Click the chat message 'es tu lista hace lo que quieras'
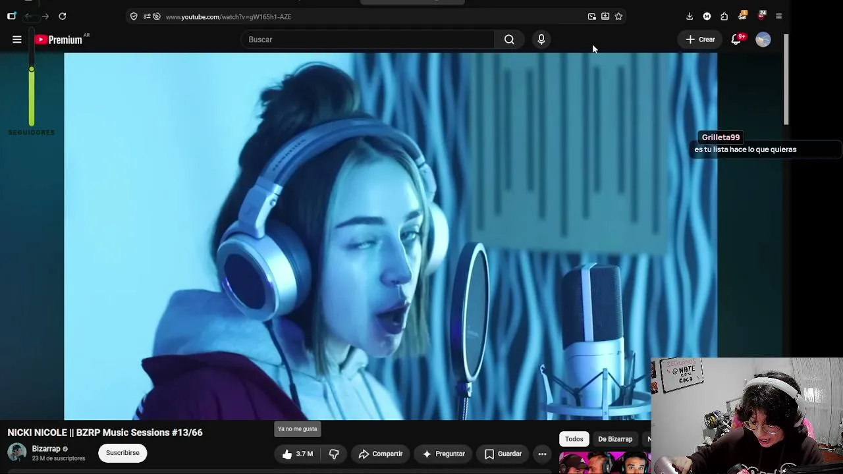843x474 pixels. [746, 149]
